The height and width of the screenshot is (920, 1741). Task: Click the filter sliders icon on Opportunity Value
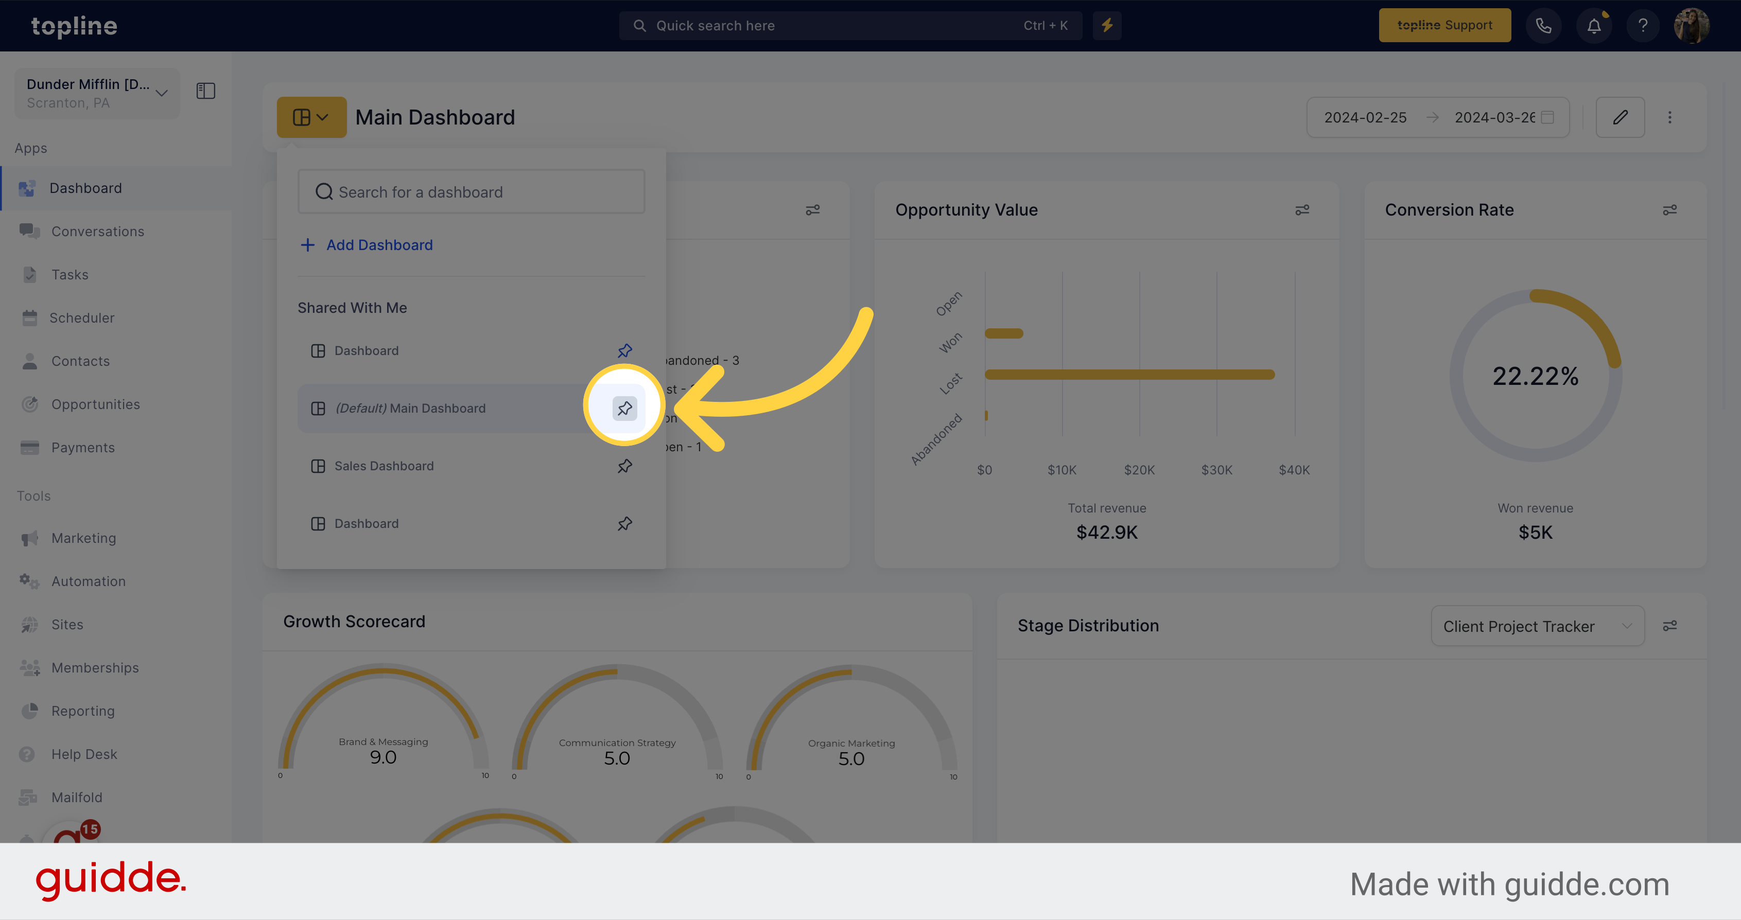(x=1302, y=209)
